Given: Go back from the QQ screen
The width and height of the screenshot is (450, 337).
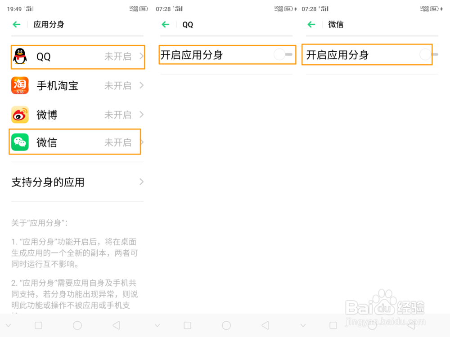Looking at the screenshot, I should point(166,25).
